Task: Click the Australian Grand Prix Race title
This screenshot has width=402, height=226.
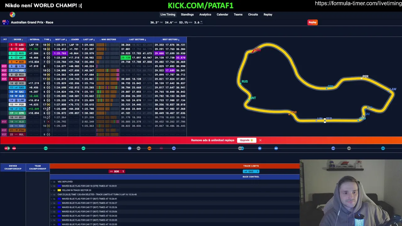Action: pyautogui.click(x=32, y=22)
